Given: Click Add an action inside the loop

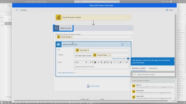Looking at the screenshot, I should coord(93,86).
